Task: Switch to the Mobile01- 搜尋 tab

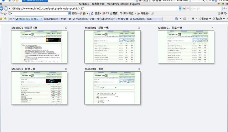Action: 144,19
